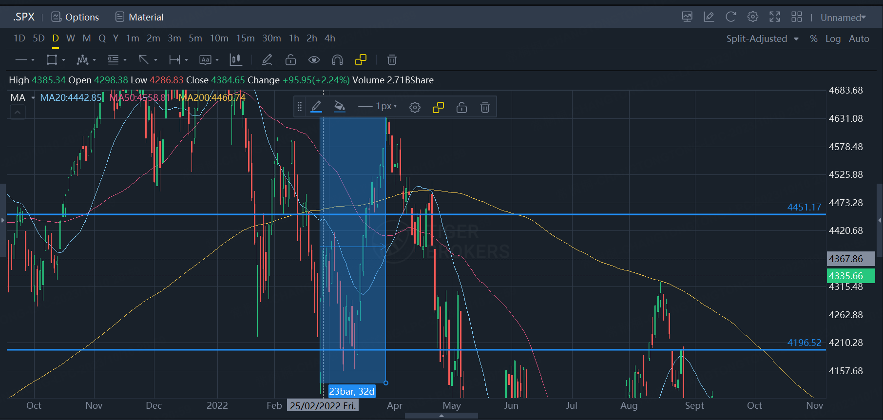
Task: Open settings gear in floating drawing toolbar
Action: pyautogui.click(x=415, y=107)
